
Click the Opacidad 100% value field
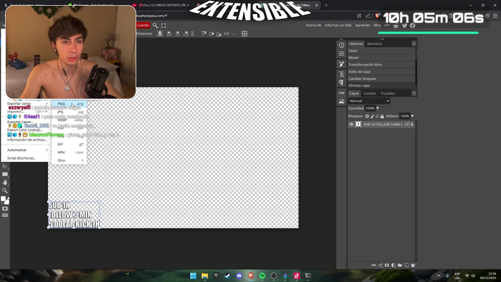[x=370, y=108]
